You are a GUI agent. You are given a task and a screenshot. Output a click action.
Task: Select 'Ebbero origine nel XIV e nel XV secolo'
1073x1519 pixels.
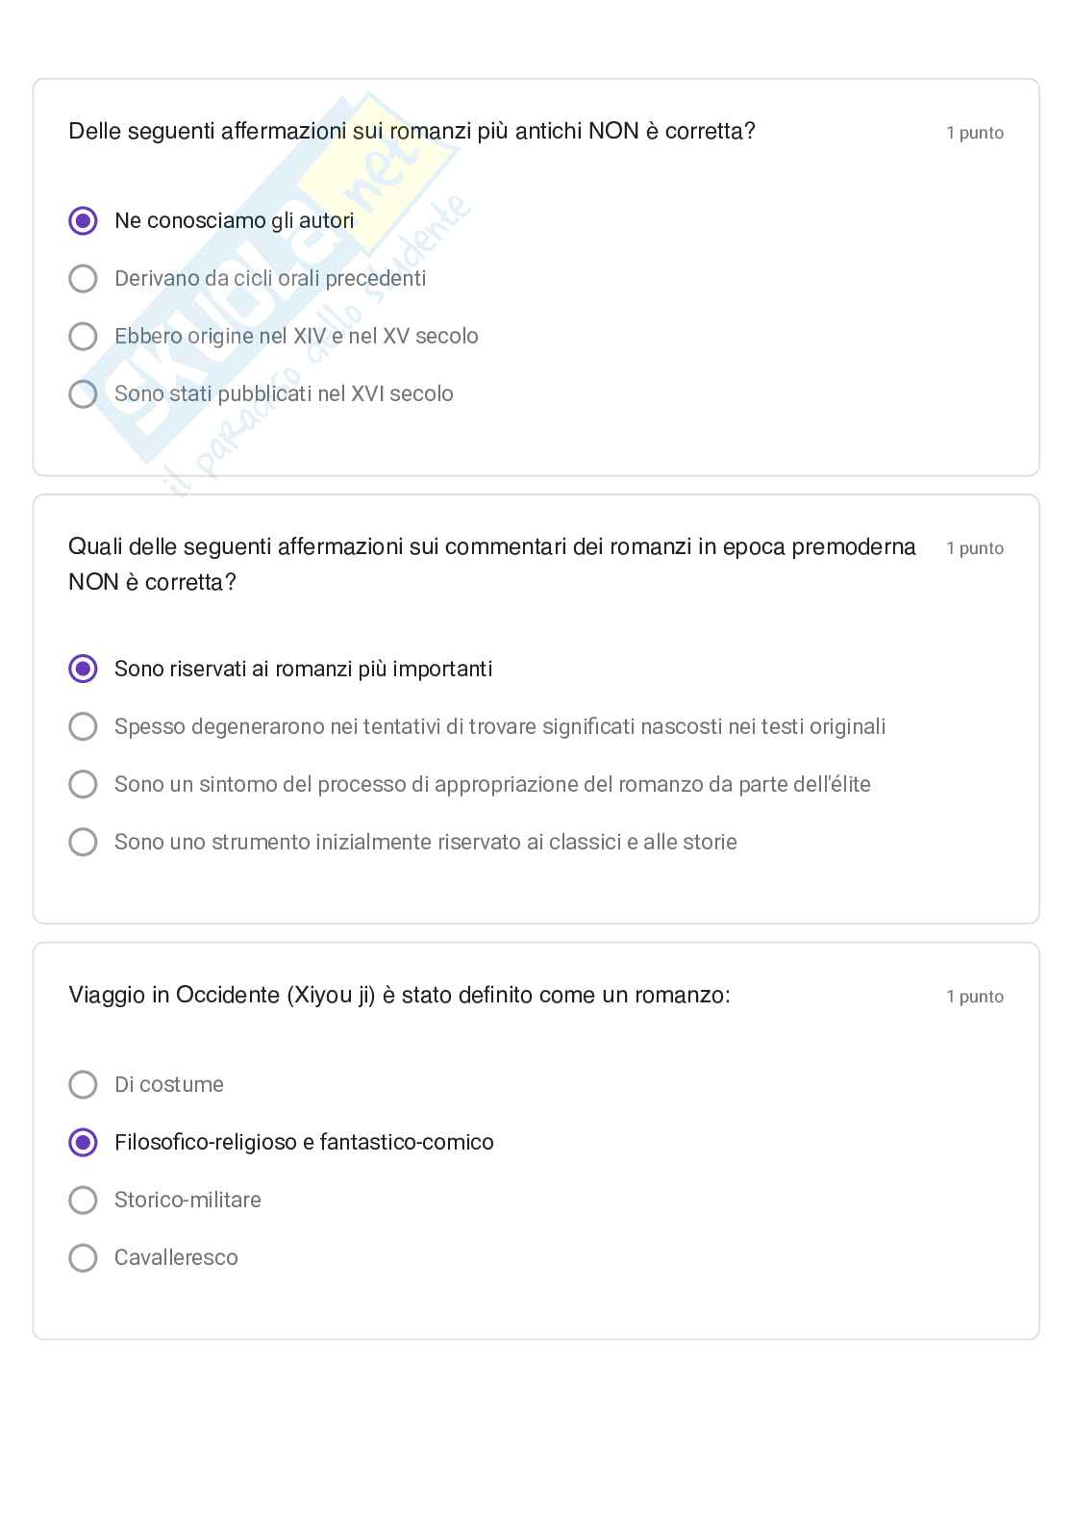click(84, 337)
